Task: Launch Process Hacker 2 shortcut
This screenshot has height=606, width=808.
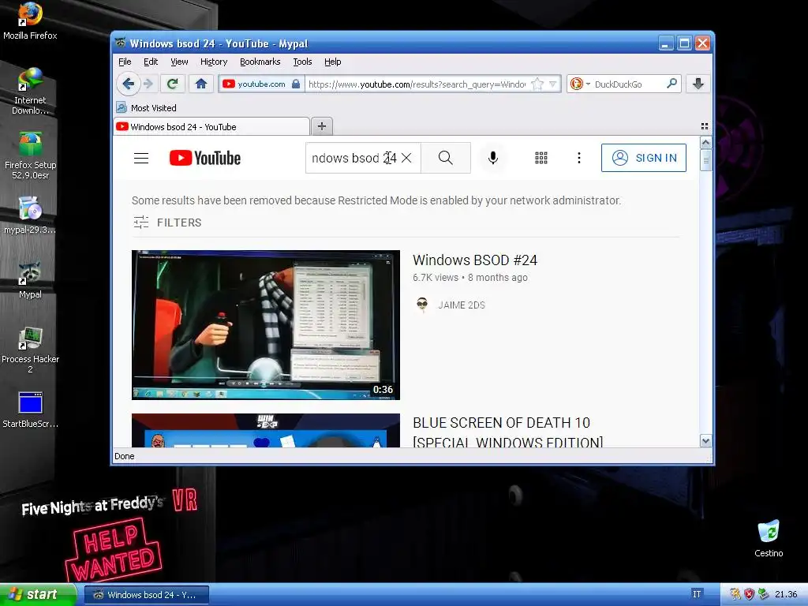Action: click(30, 350)
